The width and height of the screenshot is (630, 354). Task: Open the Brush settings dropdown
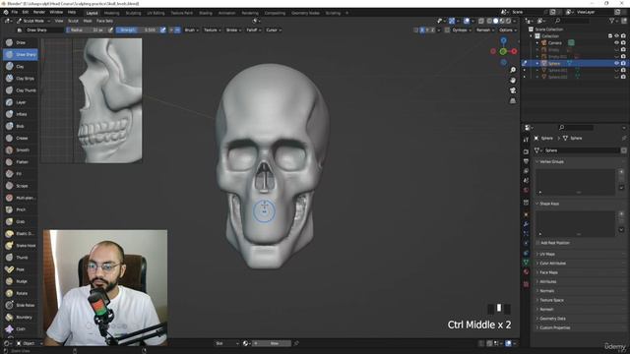(x=191, y=30)
